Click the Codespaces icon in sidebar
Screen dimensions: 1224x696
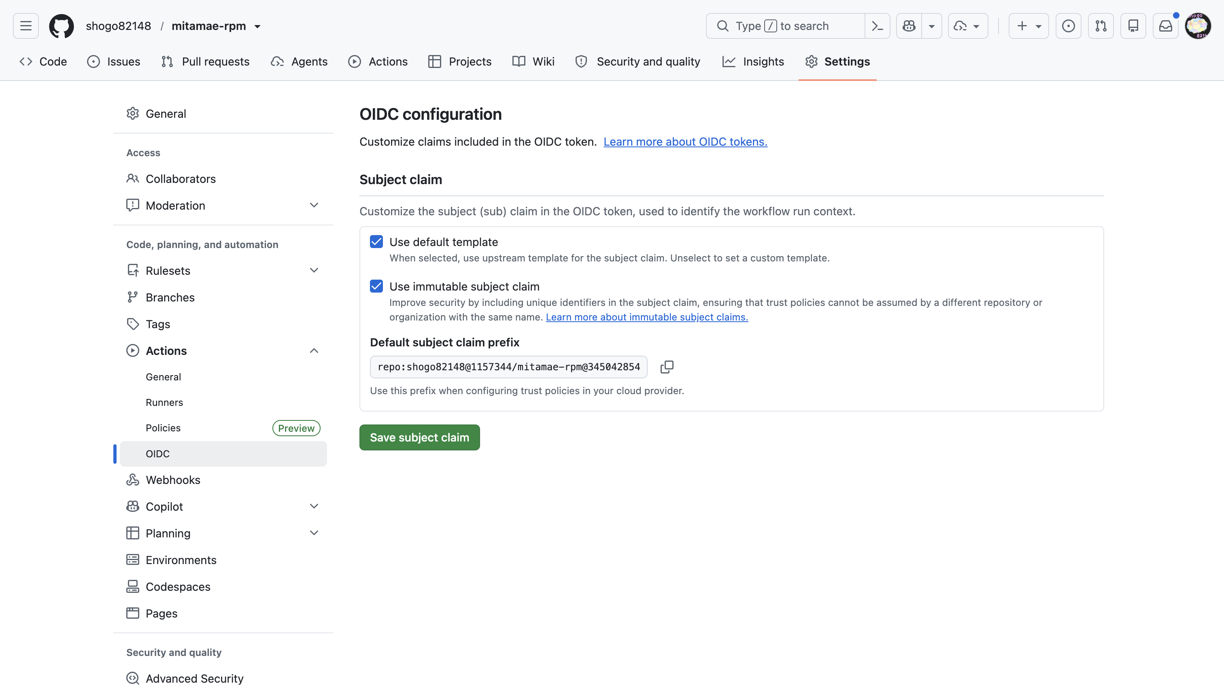(132, 586)
